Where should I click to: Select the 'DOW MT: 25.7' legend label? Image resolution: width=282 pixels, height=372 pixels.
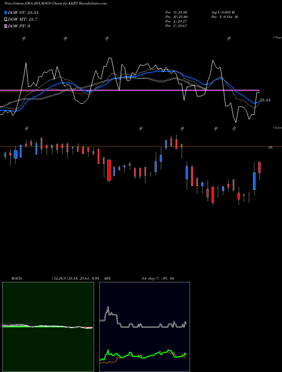pos(23,20)
